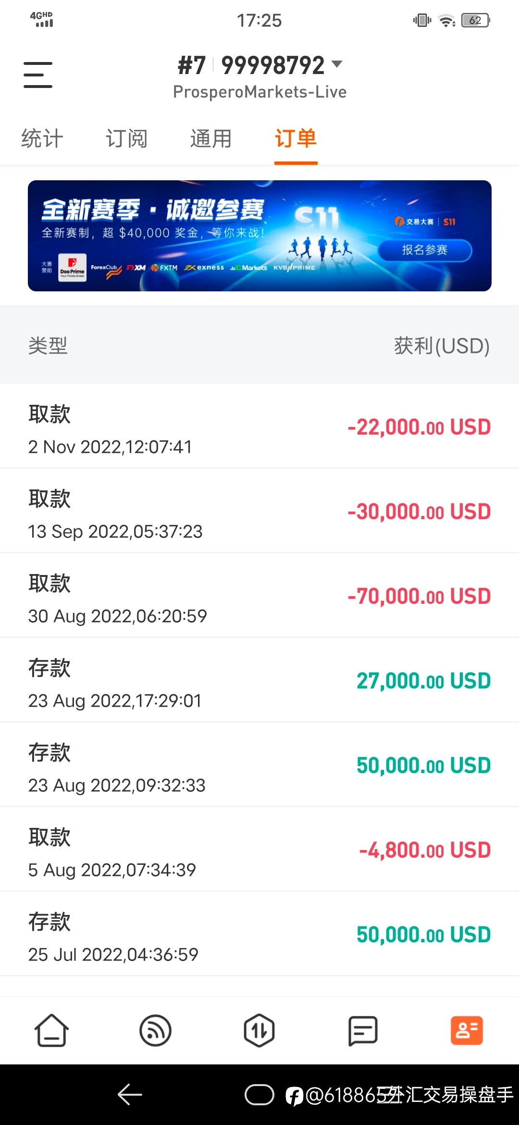This screenshot has height=1125, width=519.
Task: Switch to the 统计 tab
Action: point(42,139)
